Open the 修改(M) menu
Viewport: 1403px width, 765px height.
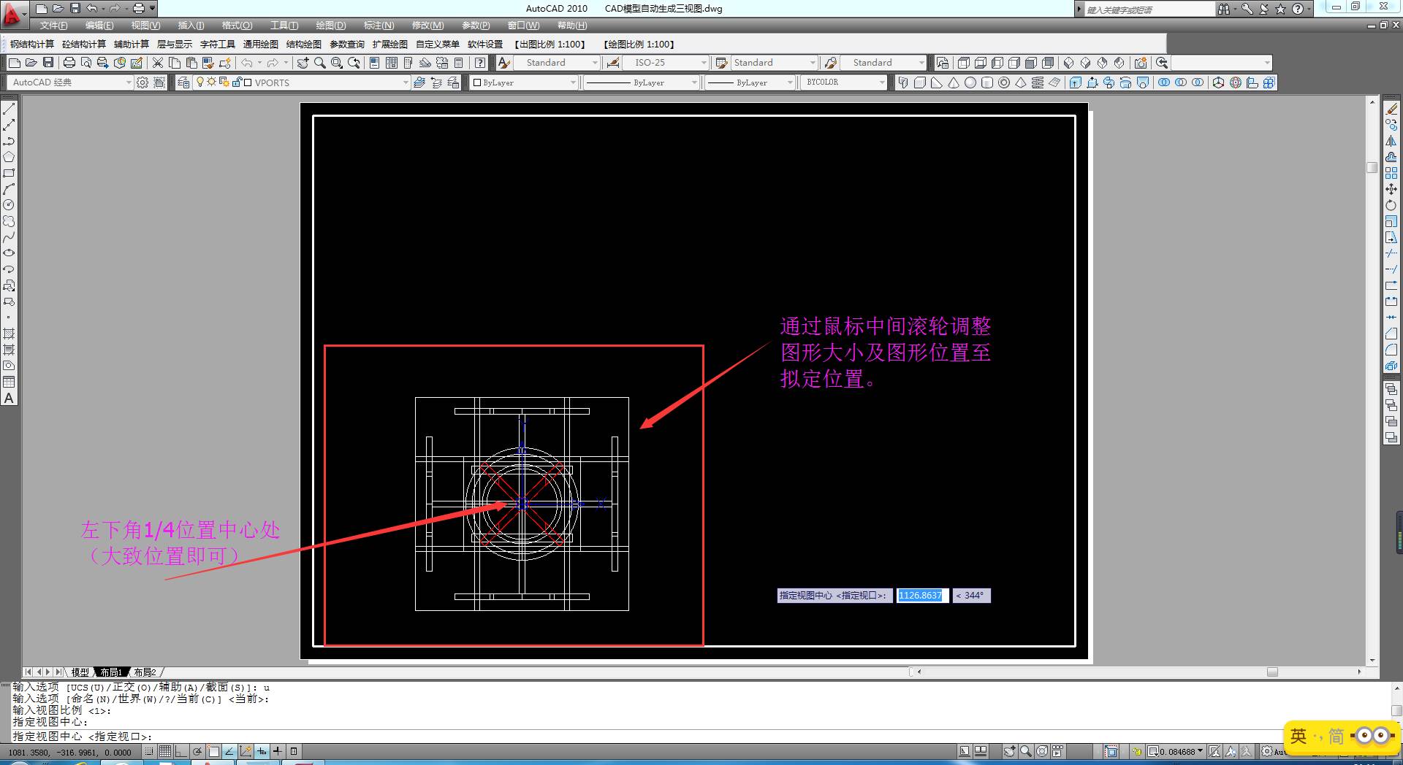[x=427, y=26]
